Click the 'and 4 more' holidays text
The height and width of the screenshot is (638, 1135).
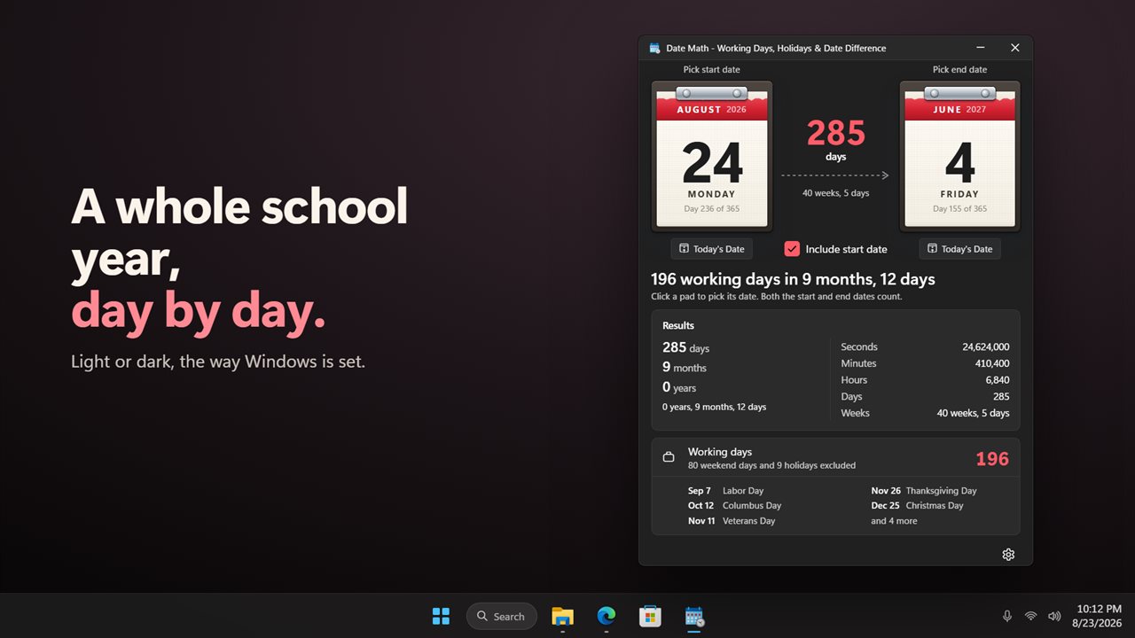pos(894,521)
